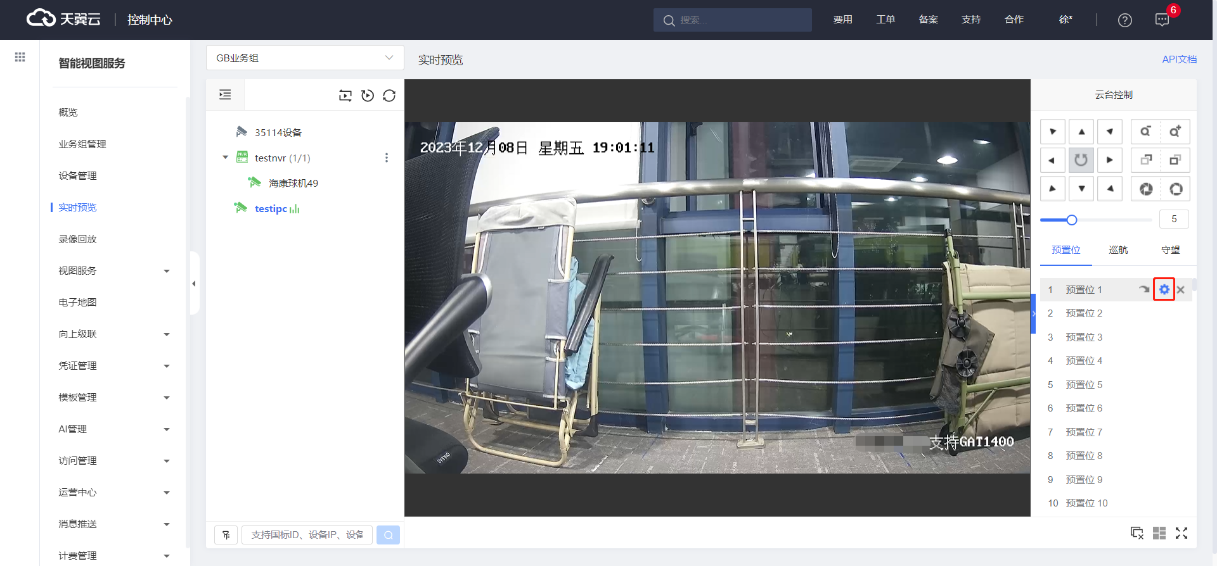Image resolution: width=1217 pixels, height=566 pixels.
Task: Click the device search input field
Action: (x=307, y=535)
